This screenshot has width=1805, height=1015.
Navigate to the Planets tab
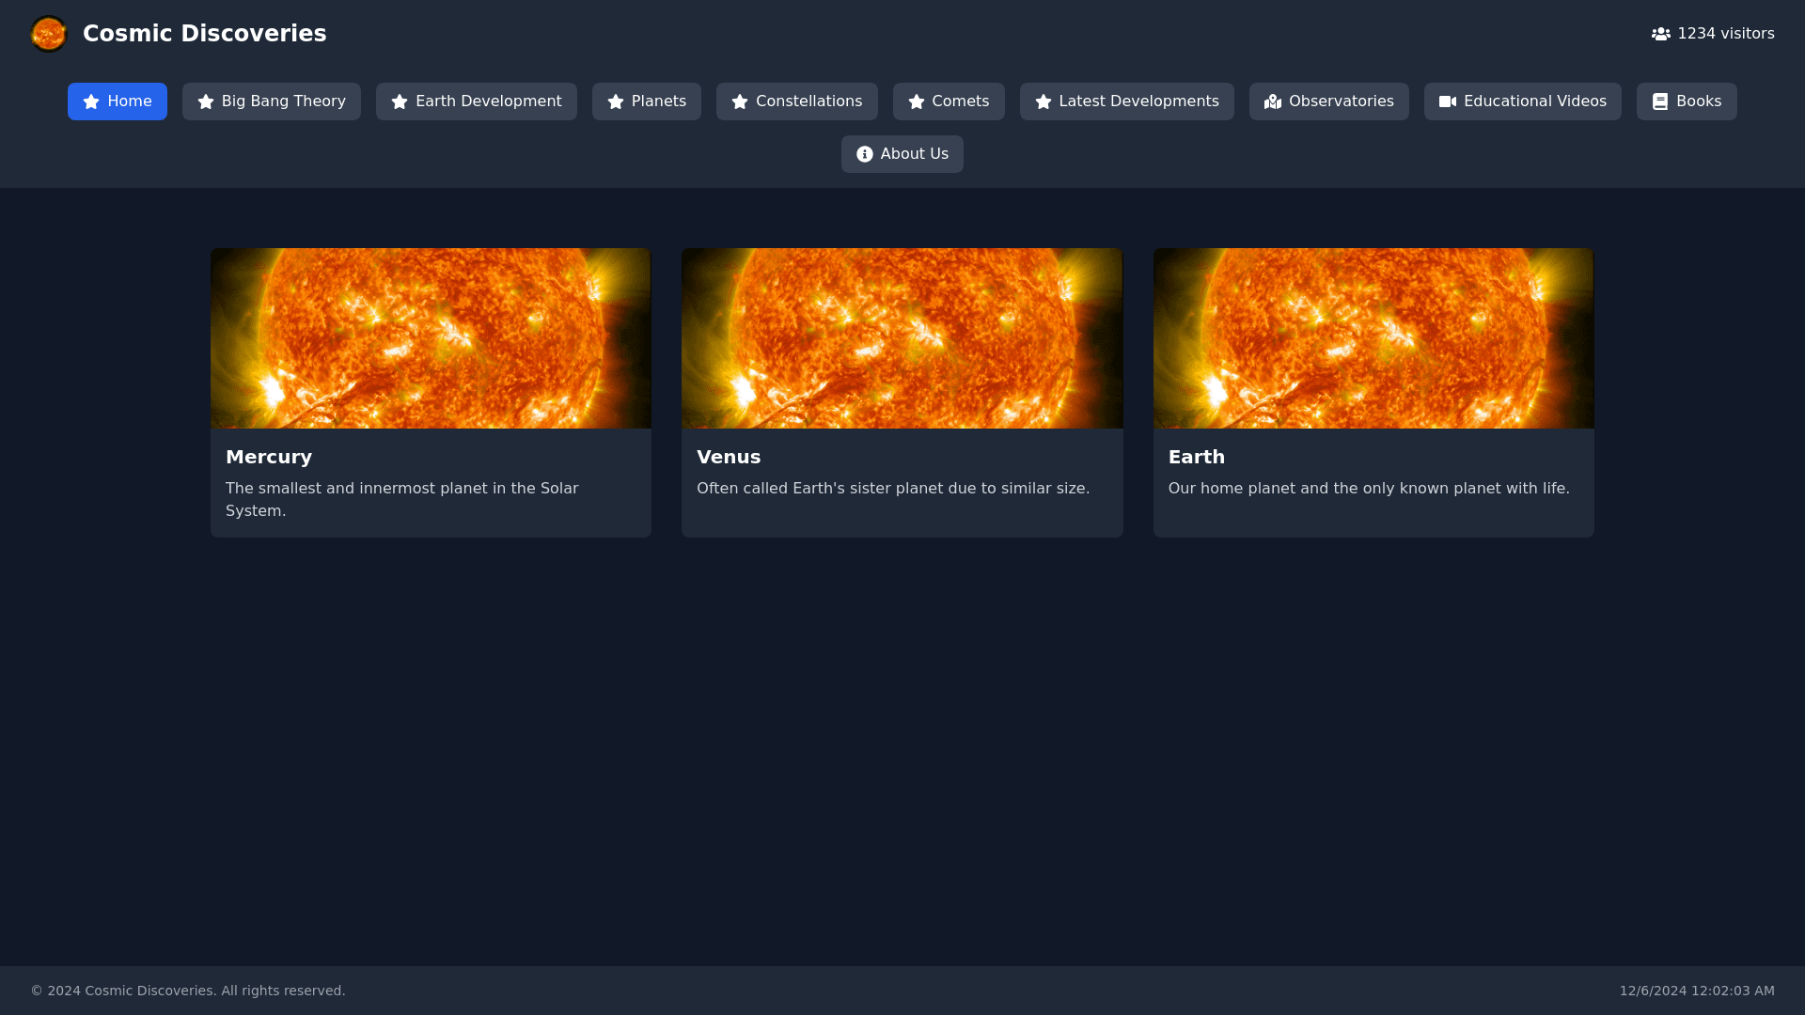[x=646, y=101]
